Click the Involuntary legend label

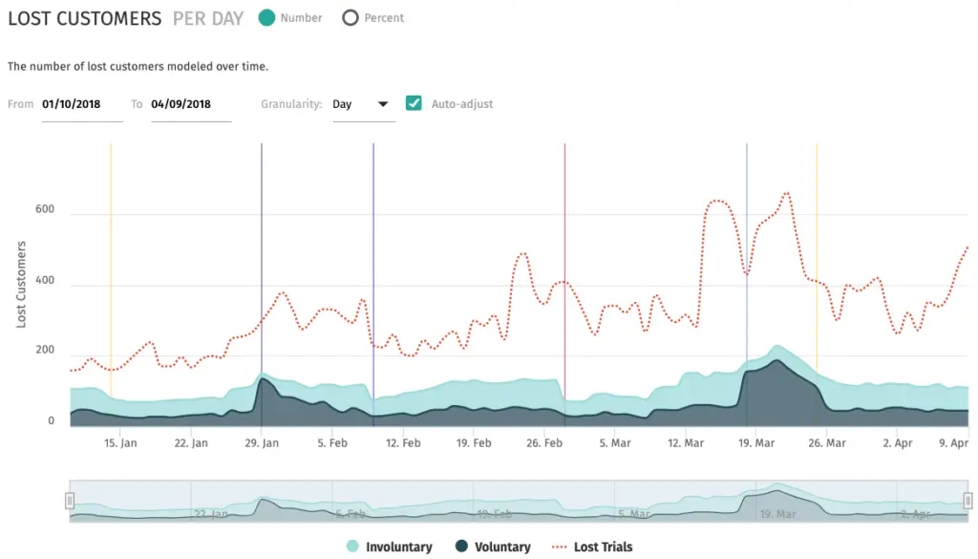point(399,548)
